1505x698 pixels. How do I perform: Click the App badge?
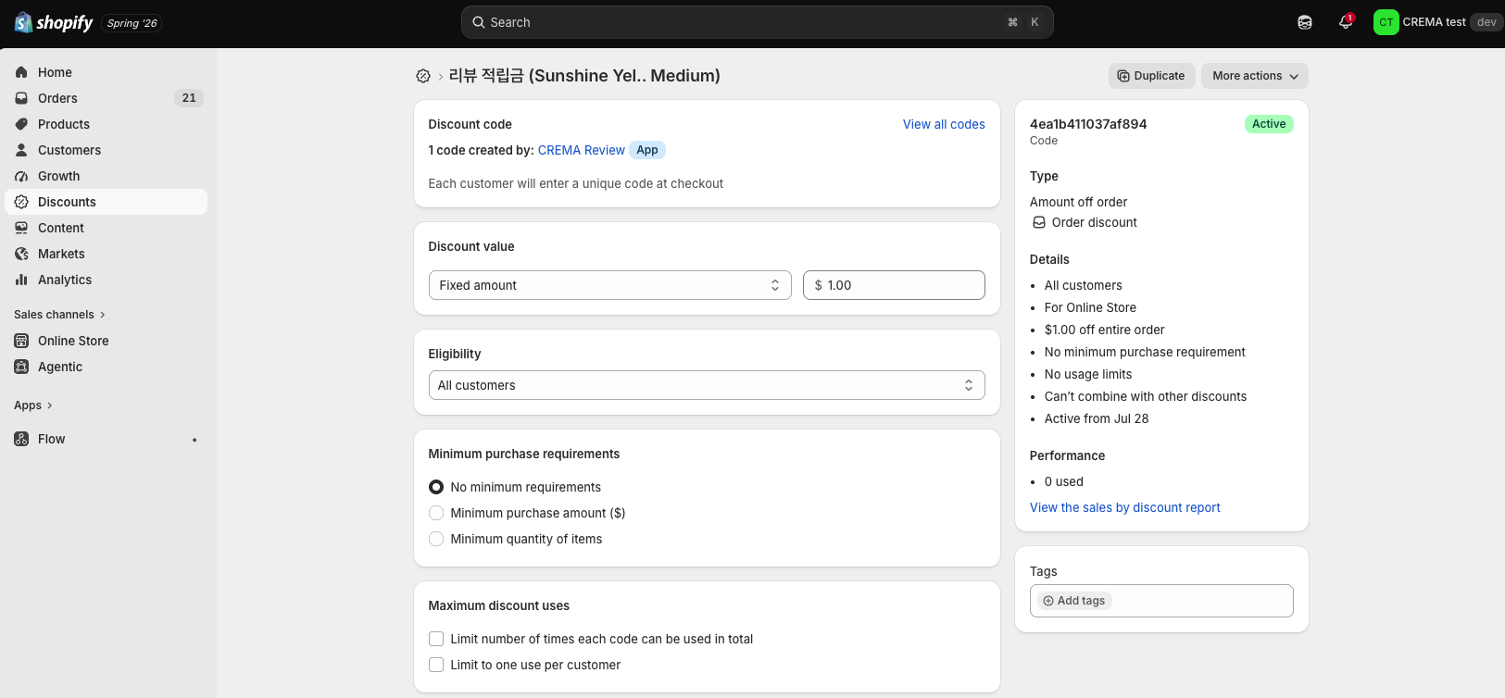pyautogui.click(x=647, y=150)
